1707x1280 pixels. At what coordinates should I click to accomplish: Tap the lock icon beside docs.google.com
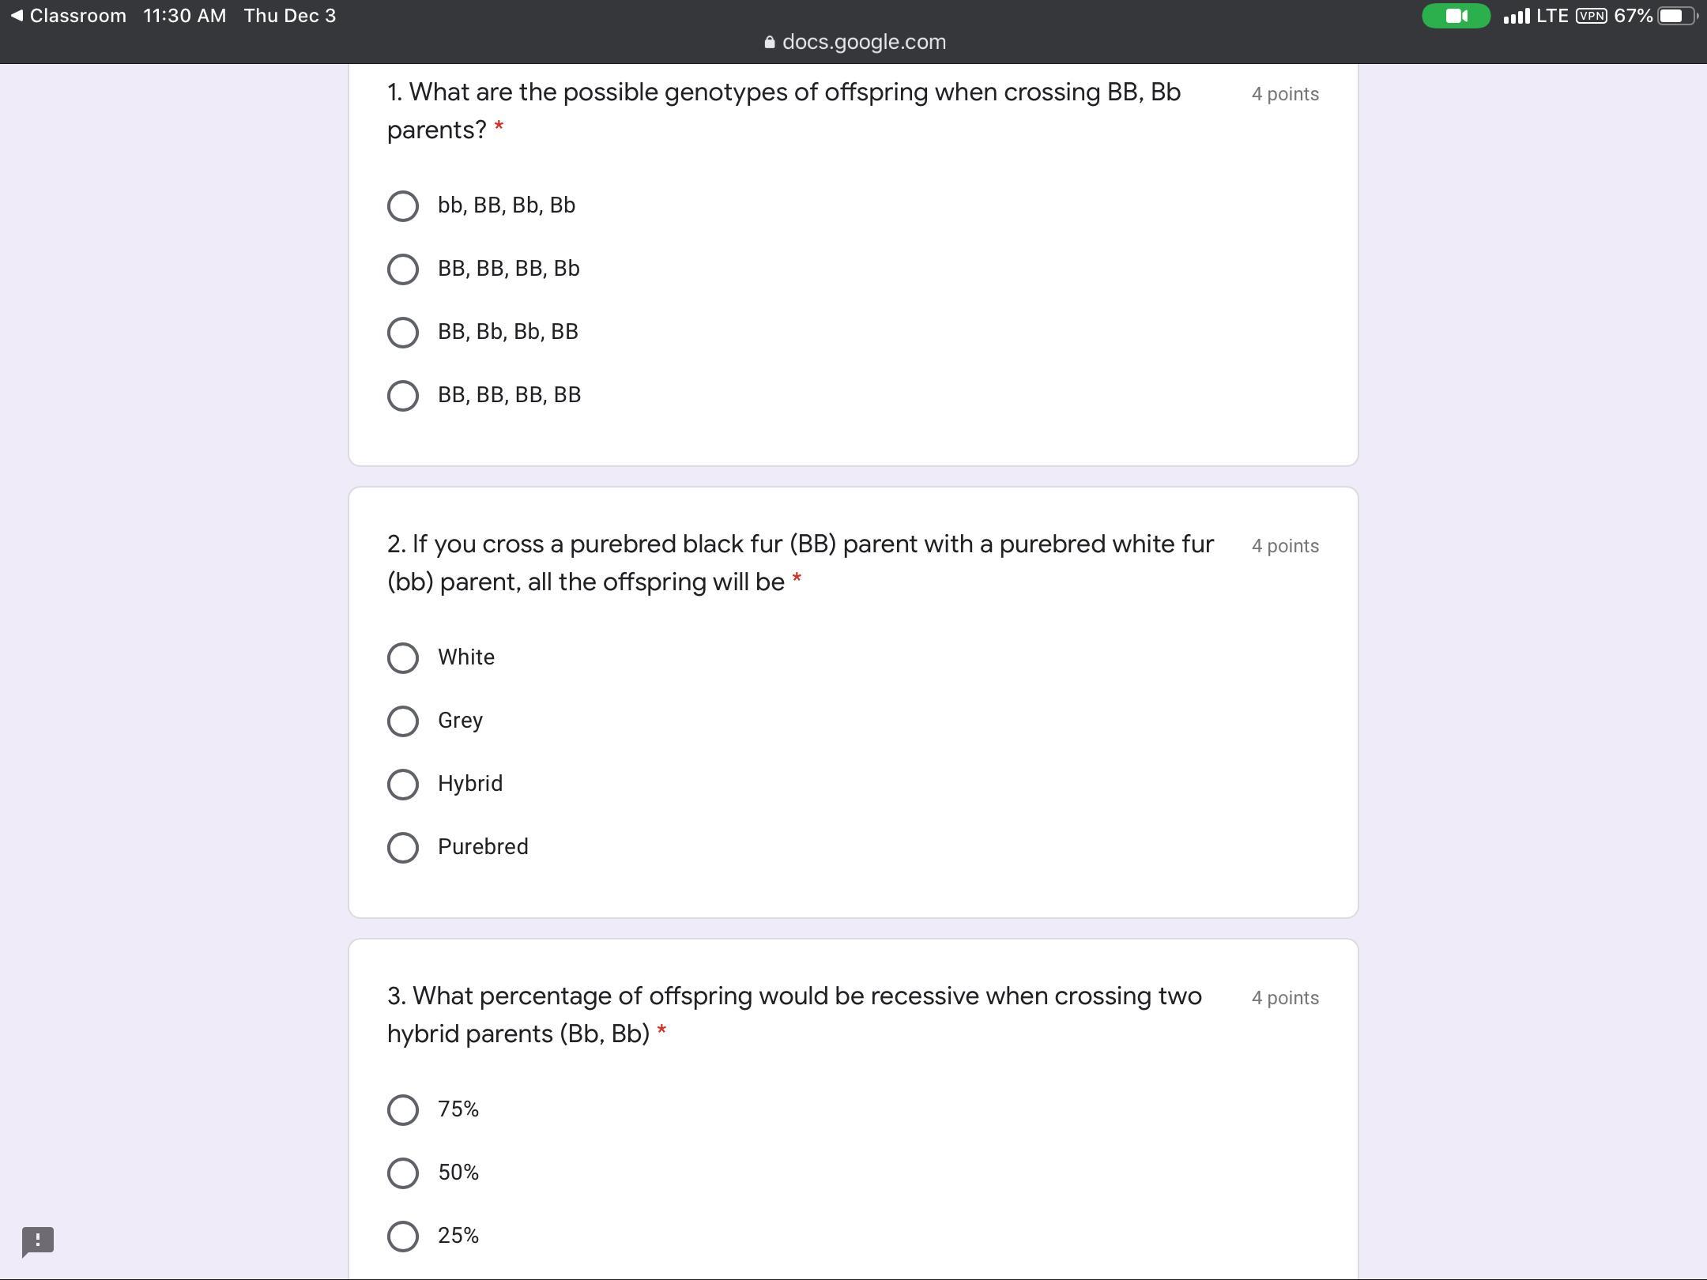pyautogui.click(x=769, y=43)
